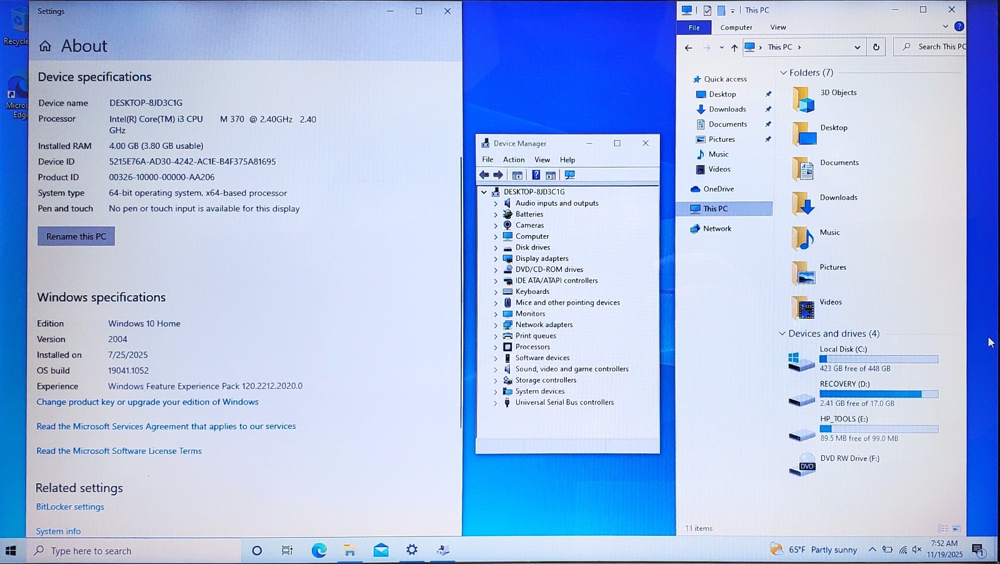Open Microsoft Edge from the taskbar
Image resolution: width=1000 pixels, height=564 pixels.
[x=319, y=550]
